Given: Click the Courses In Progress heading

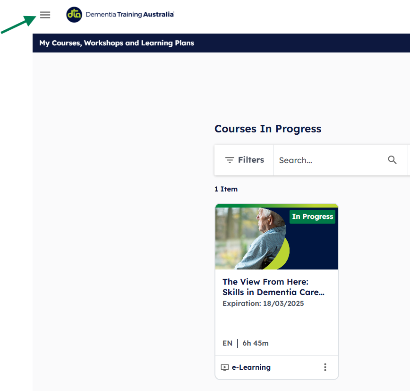Looking at the screenshot, I should pyautogui.click(x=268, y=129).
